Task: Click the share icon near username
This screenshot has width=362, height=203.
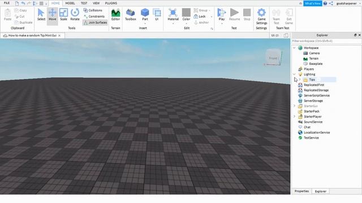Action: pyautogui.click(x=331, y=3)
